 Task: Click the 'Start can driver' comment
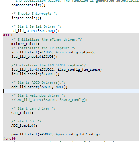(x=34, y=108)
